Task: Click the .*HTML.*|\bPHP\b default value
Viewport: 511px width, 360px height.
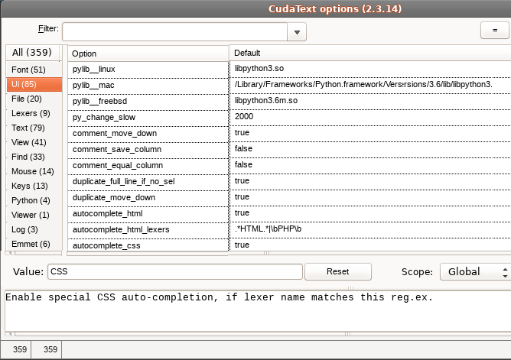Action: point(370,229)
